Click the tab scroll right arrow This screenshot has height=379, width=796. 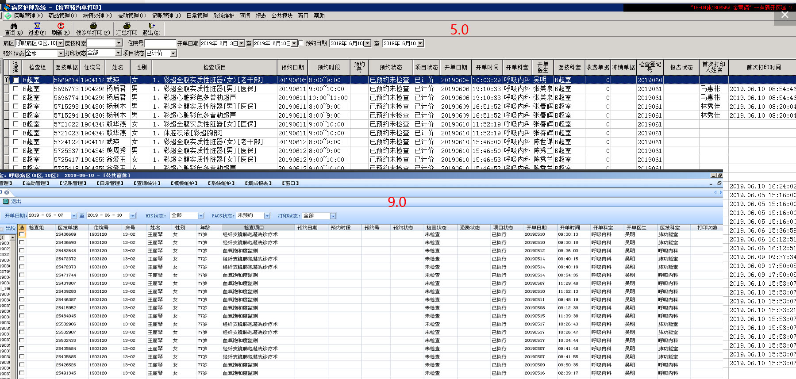pyautogui.click(x=721, y=192)
